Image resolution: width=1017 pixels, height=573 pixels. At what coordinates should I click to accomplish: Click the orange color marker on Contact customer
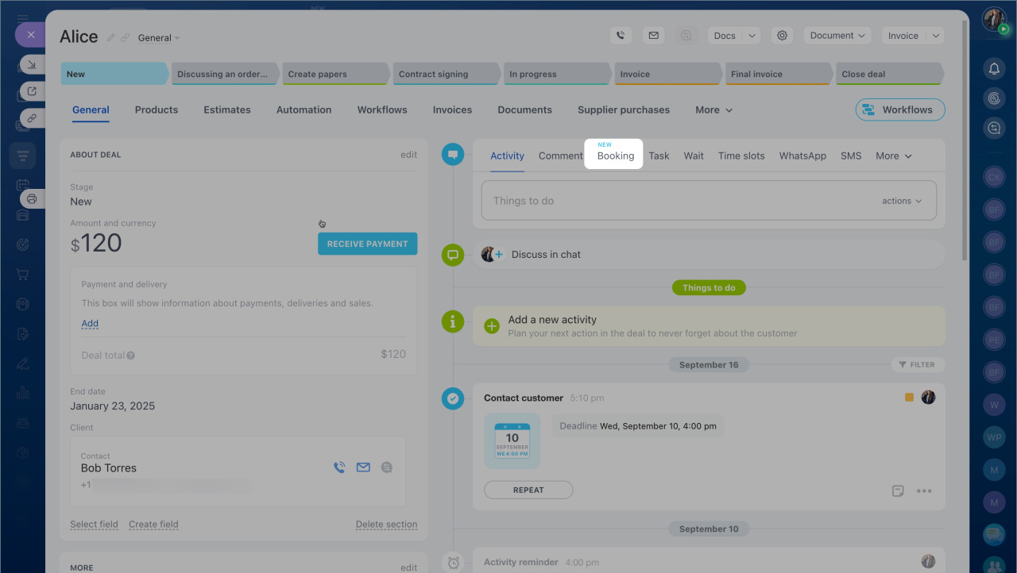pos(909,398)
